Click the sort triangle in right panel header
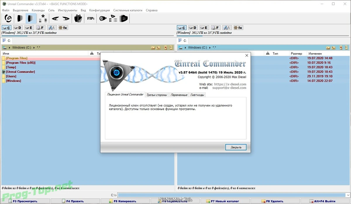 pos(268,53)
